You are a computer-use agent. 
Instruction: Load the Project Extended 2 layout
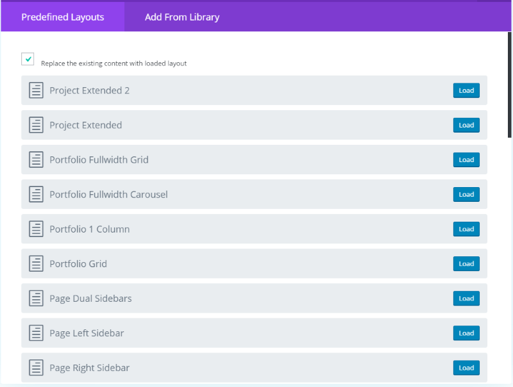[466, 90]
